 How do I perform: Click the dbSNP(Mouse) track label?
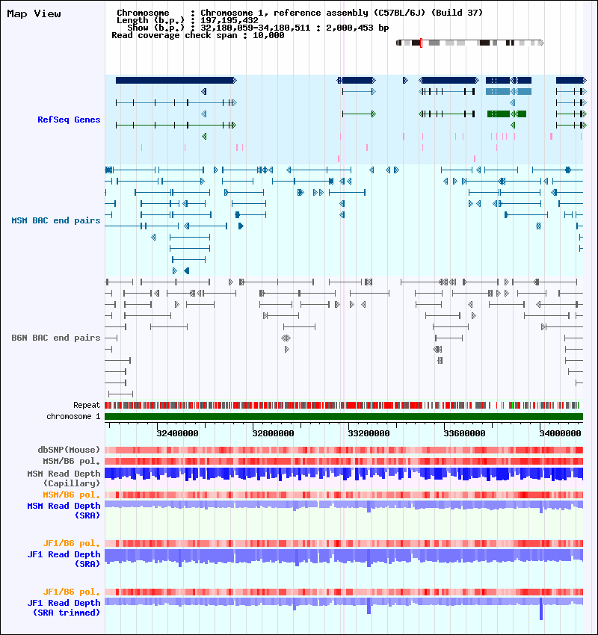click(69, 450)
